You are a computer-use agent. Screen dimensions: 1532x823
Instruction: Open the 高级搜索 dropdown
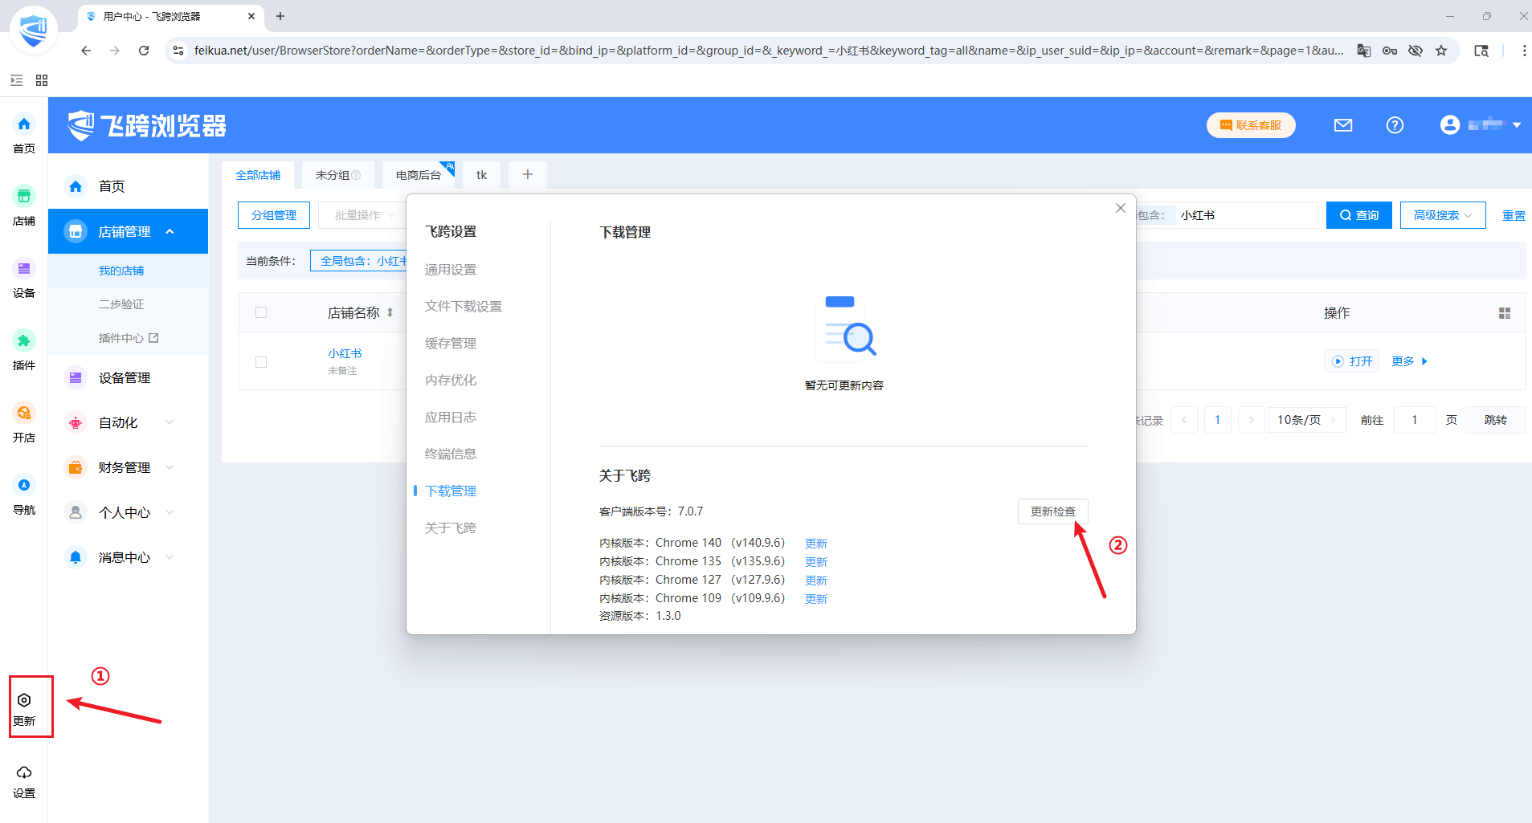pyautogui.click(x=1442, y=215)
